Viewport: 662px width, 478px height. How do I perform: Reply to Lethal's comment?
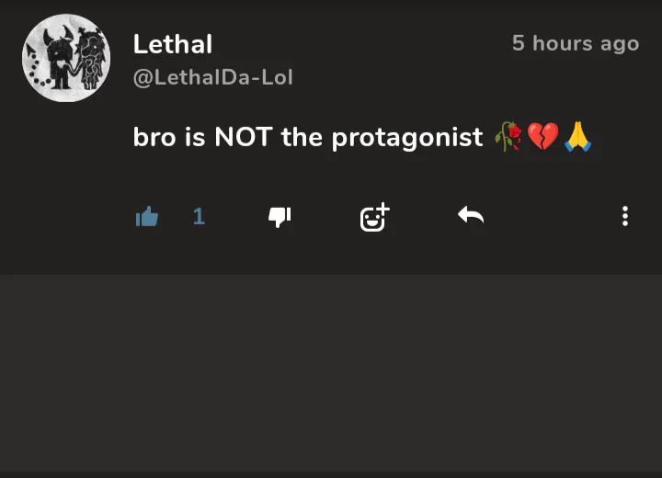471,216
